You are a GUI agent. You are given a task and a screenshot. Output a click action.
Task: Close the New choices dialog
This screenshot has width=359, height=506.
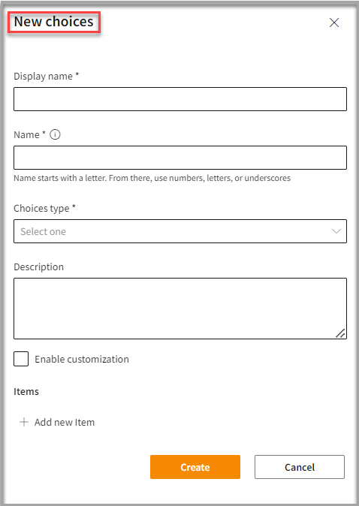(x=334, y=23)
